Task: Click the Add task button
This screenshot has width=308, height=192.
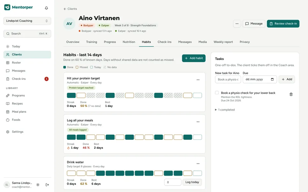Action: [x=287, y=79]
